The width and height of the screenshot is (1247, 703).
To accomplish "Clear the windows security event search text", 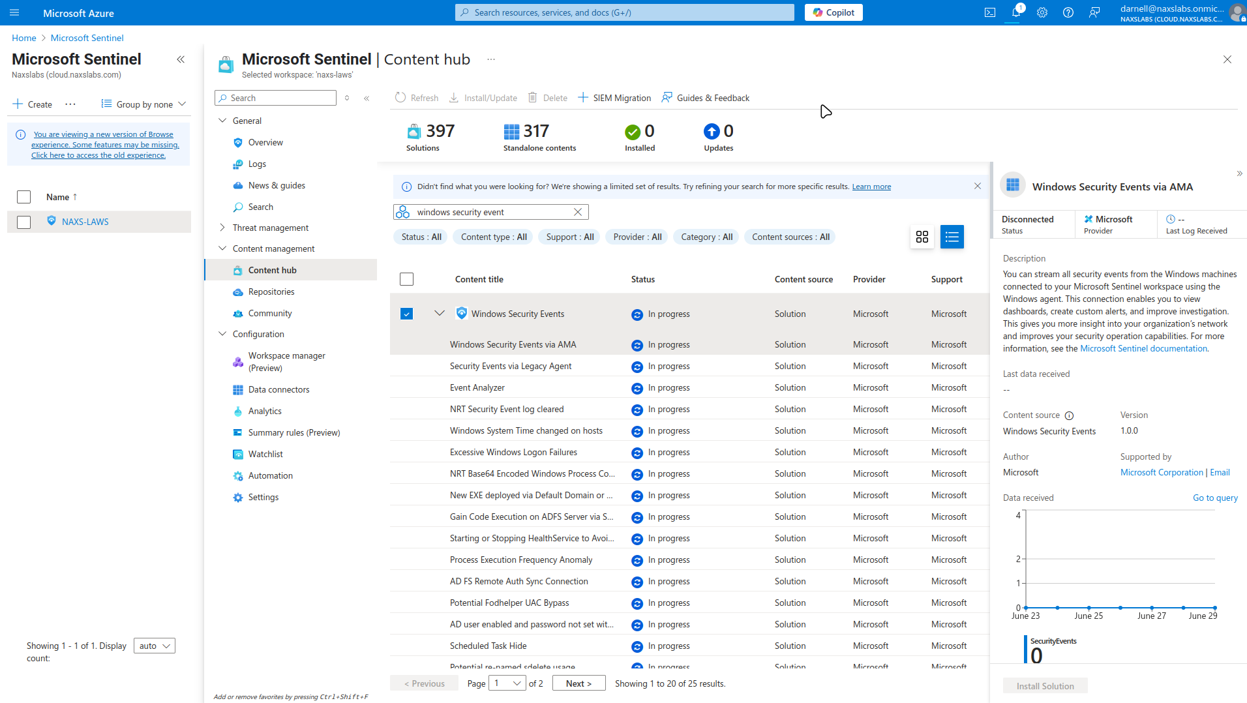I will pyautogui.click(x=578, y=212).
